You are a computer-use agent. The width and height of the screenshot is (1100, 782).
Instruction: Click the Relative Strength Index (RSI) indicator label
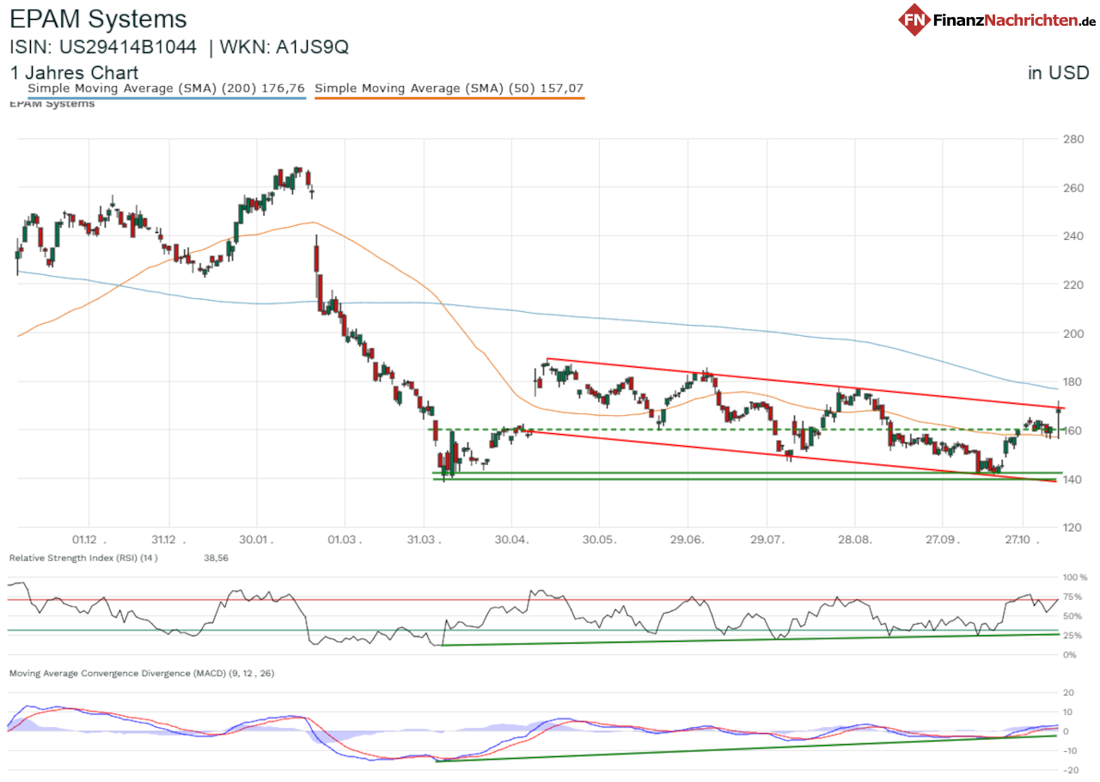point(67,558)
